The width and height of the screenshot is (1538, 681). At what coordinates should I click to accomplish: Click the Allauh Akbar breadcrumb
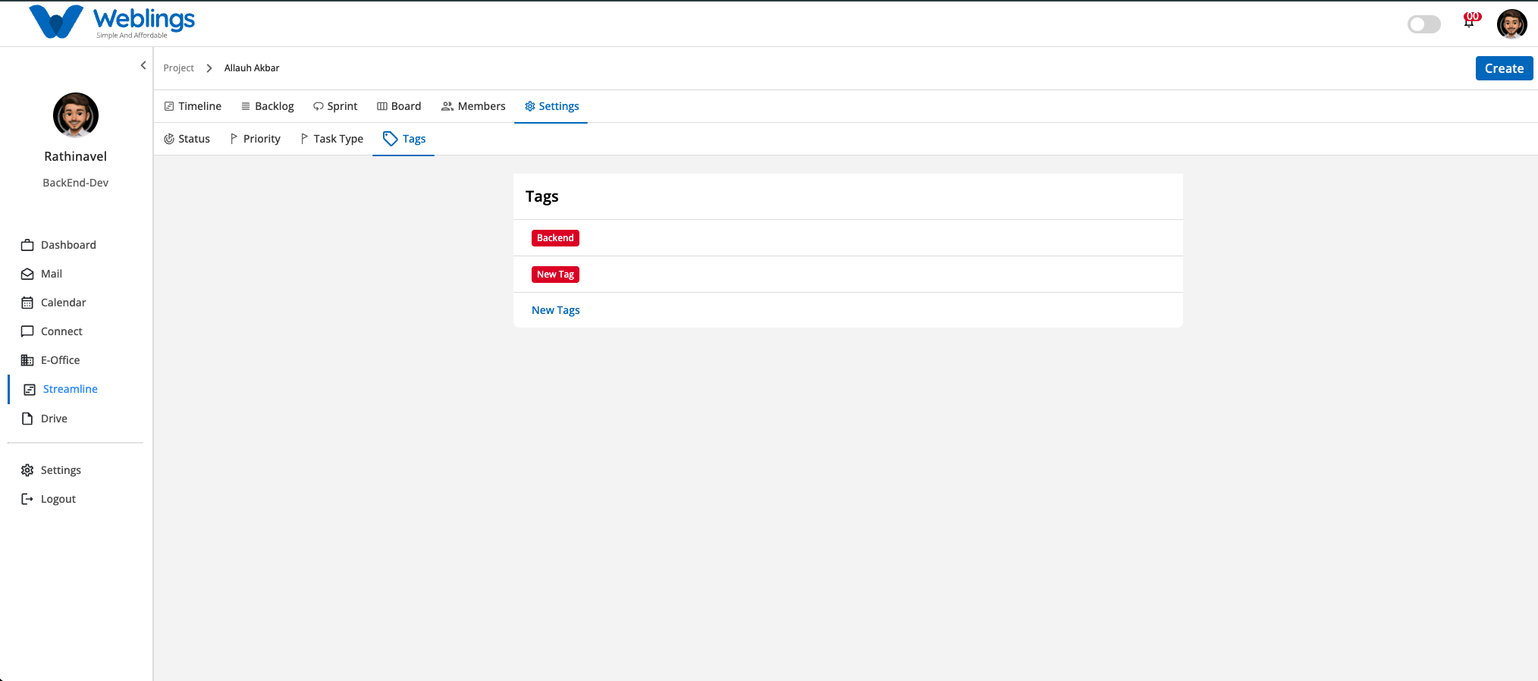[x=252, y=68]
